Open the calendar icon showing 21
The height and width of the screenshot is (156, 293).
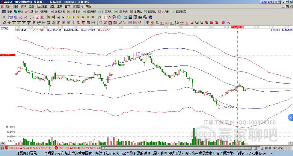point(125,17)
